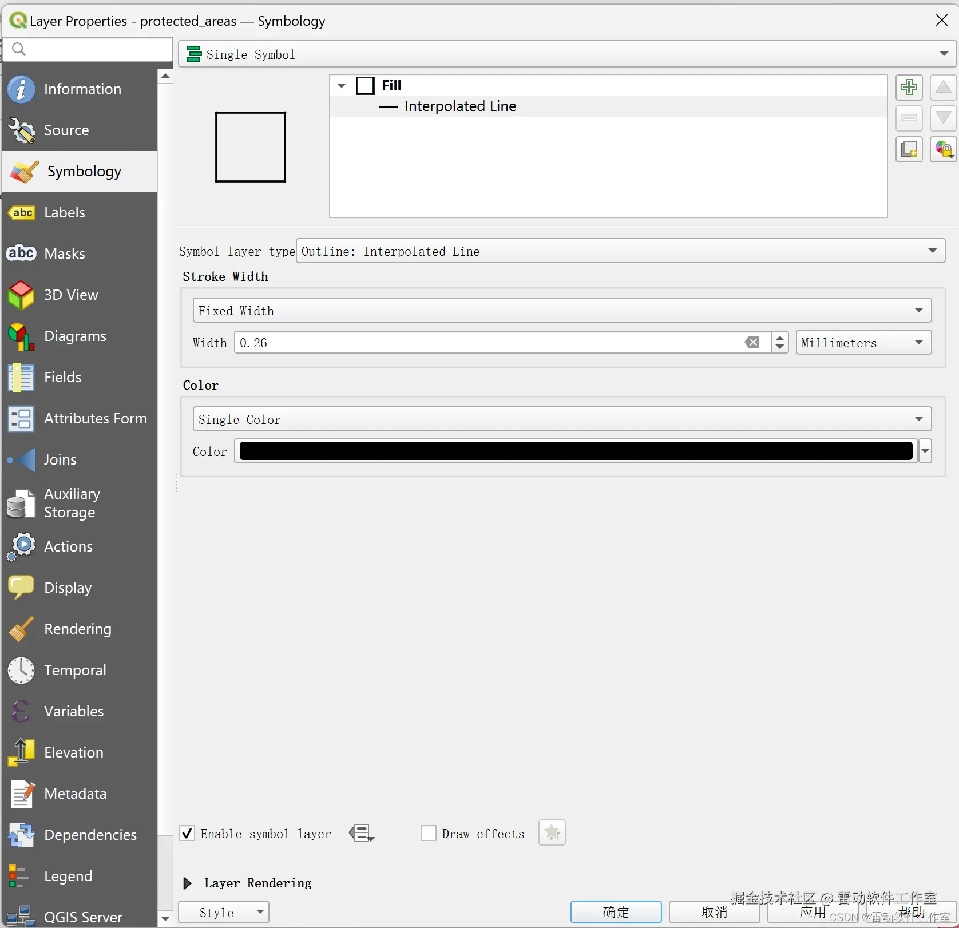Open the color button dropdown arrow

[925, 451]
